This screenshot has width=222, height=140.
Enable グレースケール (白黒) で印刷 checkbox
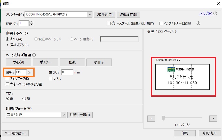pos(109,23)
